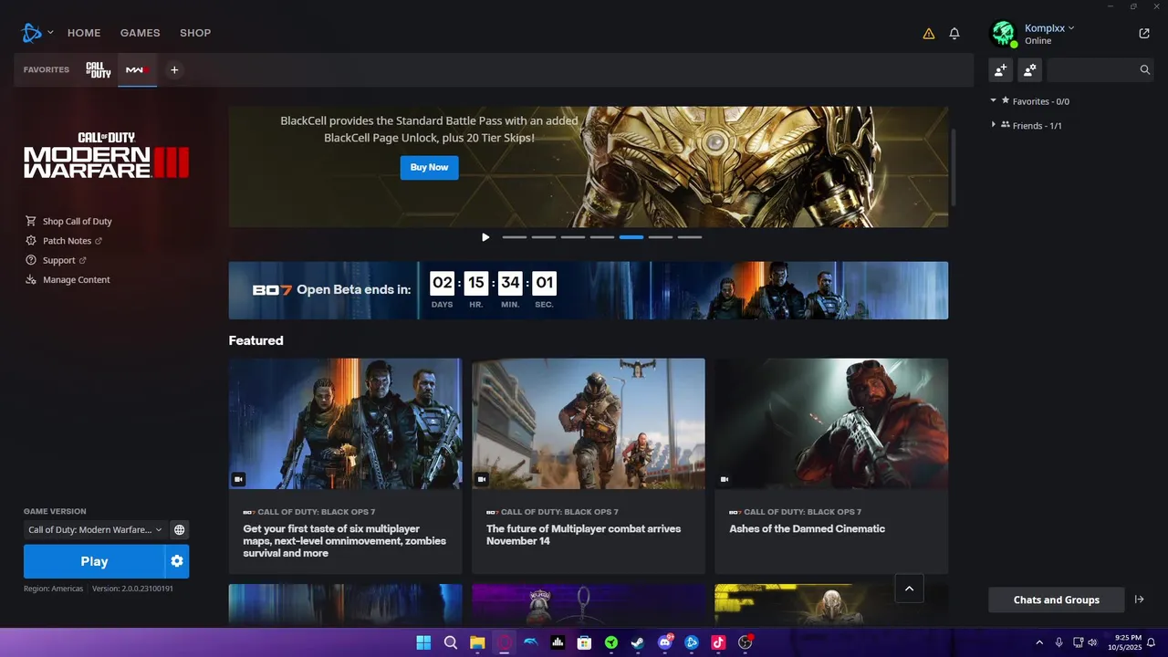Click the friends search magnifier icon
This screenshot has width=1168, height=657.
(x=1145, y=69)
